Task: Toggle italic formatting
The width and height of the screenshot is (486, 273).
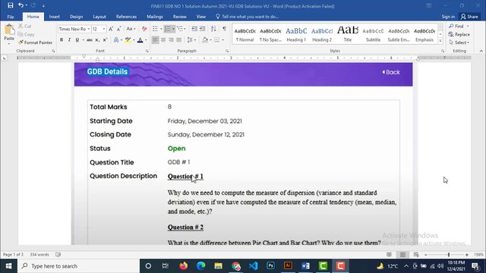Action: pos(69,39)
